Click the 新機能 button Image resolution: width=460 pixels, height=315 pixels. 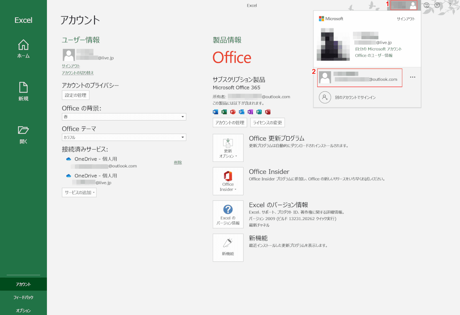click(228, 248)
